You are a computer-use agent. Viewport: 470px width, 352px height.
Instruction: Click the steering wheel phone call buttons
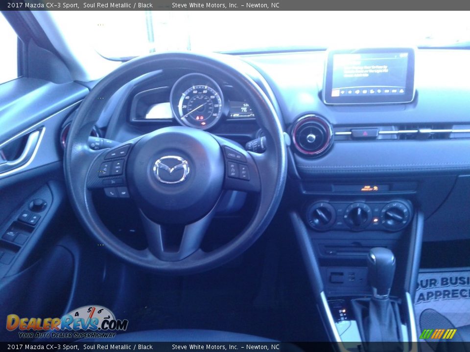tap(117, 192)
